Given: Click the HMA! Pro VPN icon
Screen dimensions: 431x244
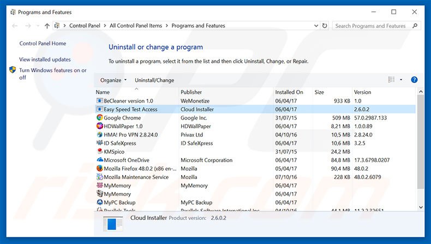Looking at the screenshot, I should [x=100, y=135].
